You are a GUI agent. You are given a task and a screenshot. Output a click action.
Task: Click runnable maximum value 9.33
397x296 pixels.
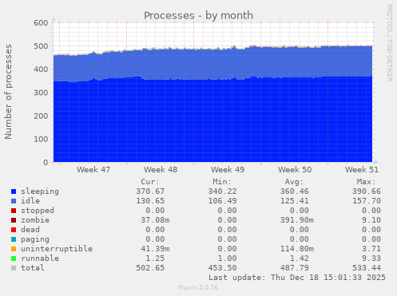pos(371,259)
